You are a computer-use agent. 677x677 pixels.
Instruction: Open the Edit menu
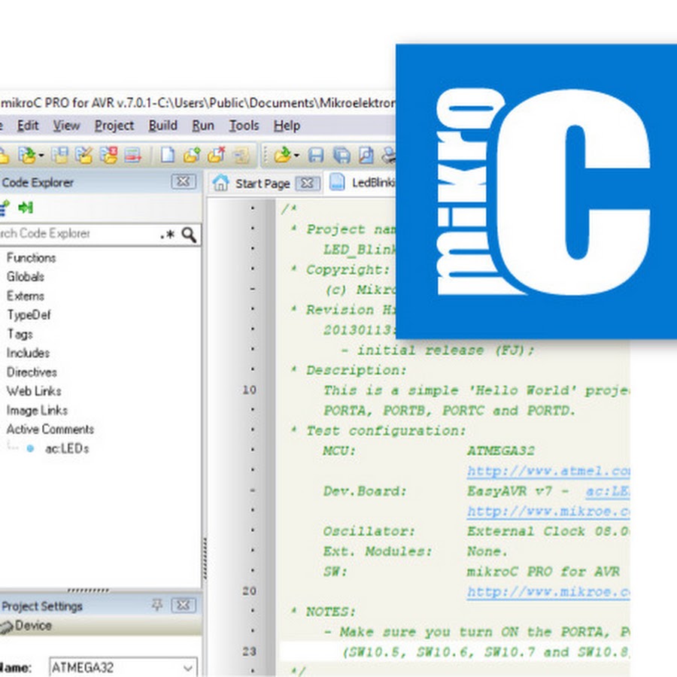[x=28, y=126]
